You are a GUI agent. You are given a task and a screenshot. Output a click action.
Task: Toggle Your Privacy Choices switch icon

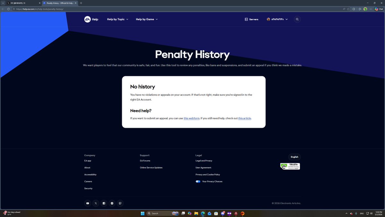(x=198, y=181)
